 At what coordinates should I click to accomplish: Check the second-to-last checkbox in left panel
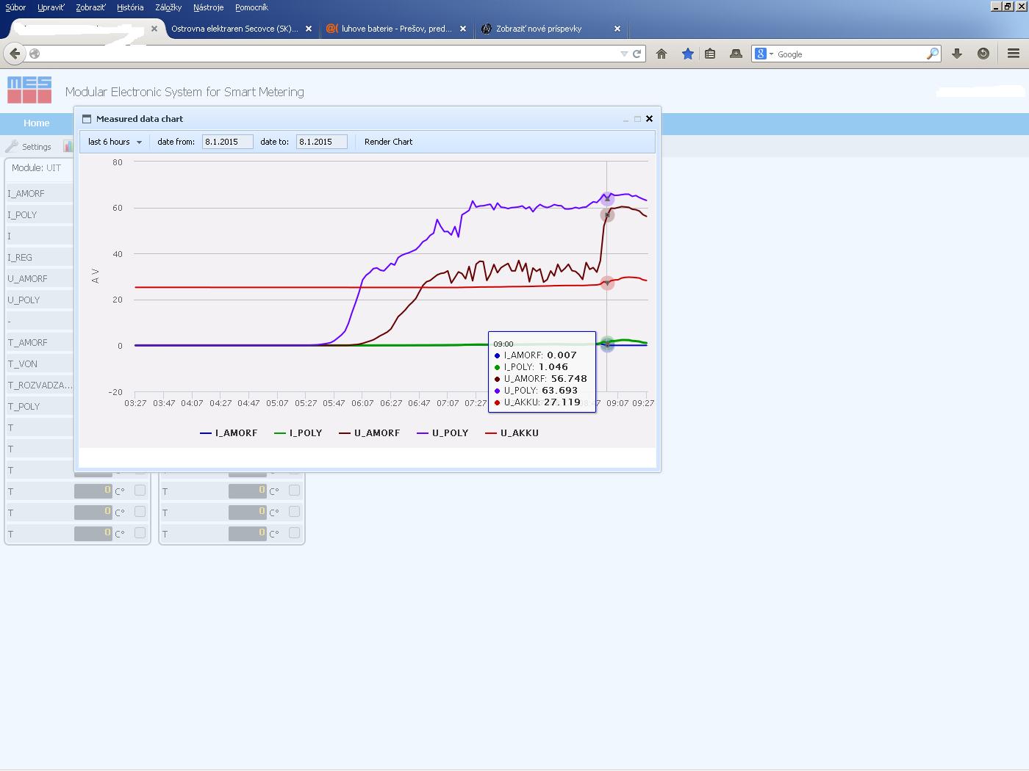[140, 511]
